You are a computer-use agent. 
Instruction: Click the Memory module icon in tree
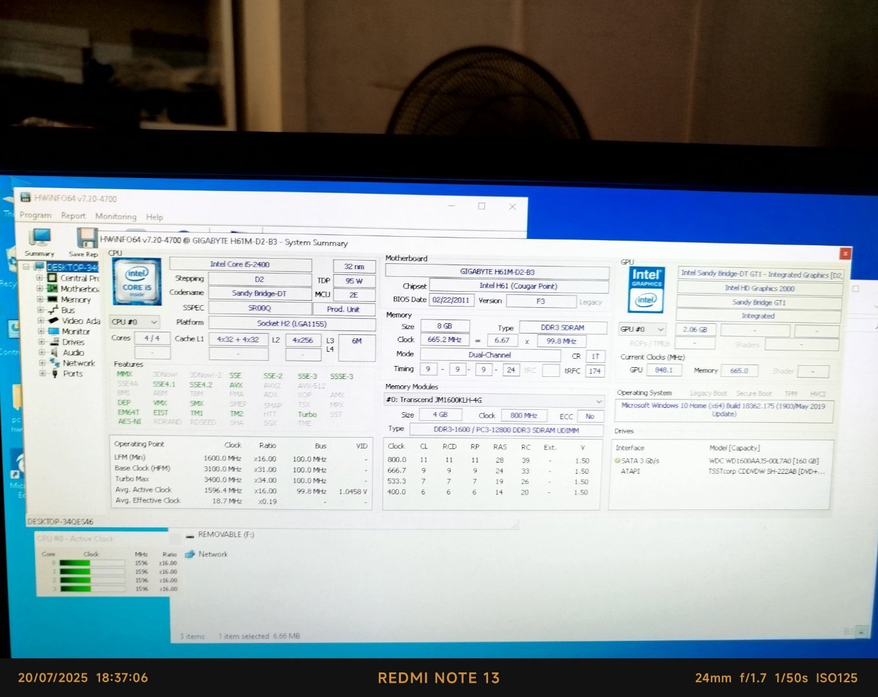tap(52, 299)
